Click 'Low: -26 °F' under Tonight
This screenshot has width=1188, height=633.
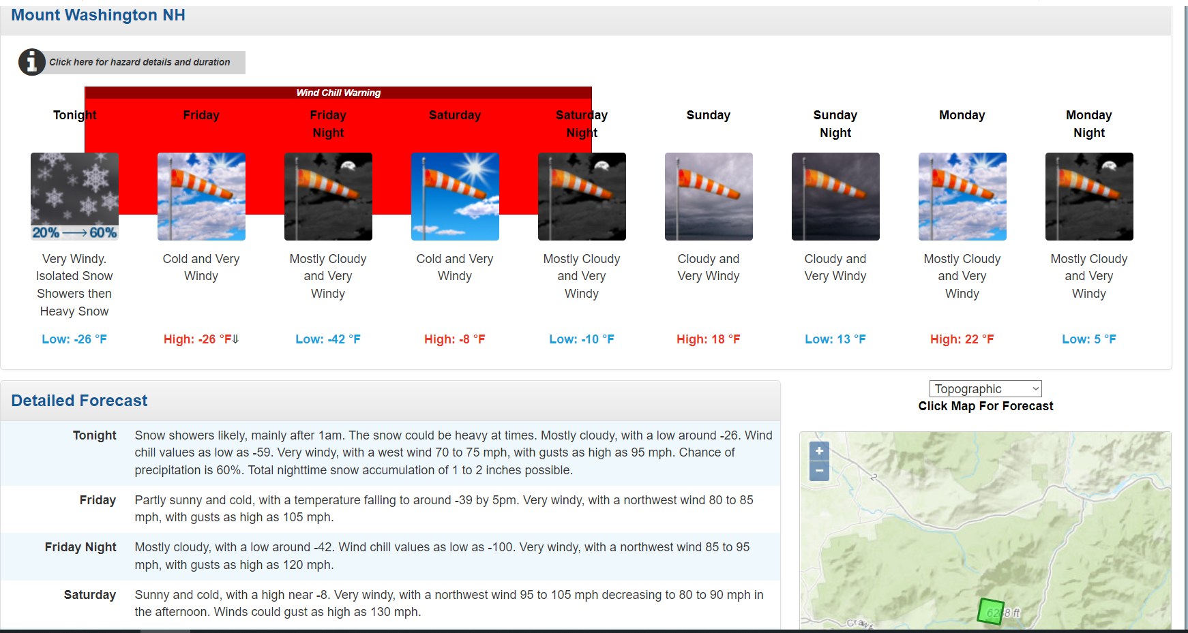(x=74, y=339)
